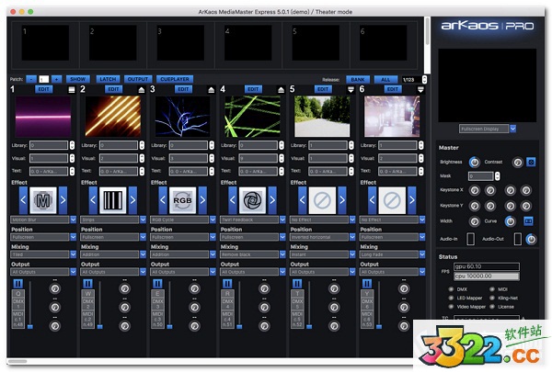The width and height of the screenshot is (552, 372).
Task: Click the No Effect icon in layer 5
Action: [x=322, y=200]
